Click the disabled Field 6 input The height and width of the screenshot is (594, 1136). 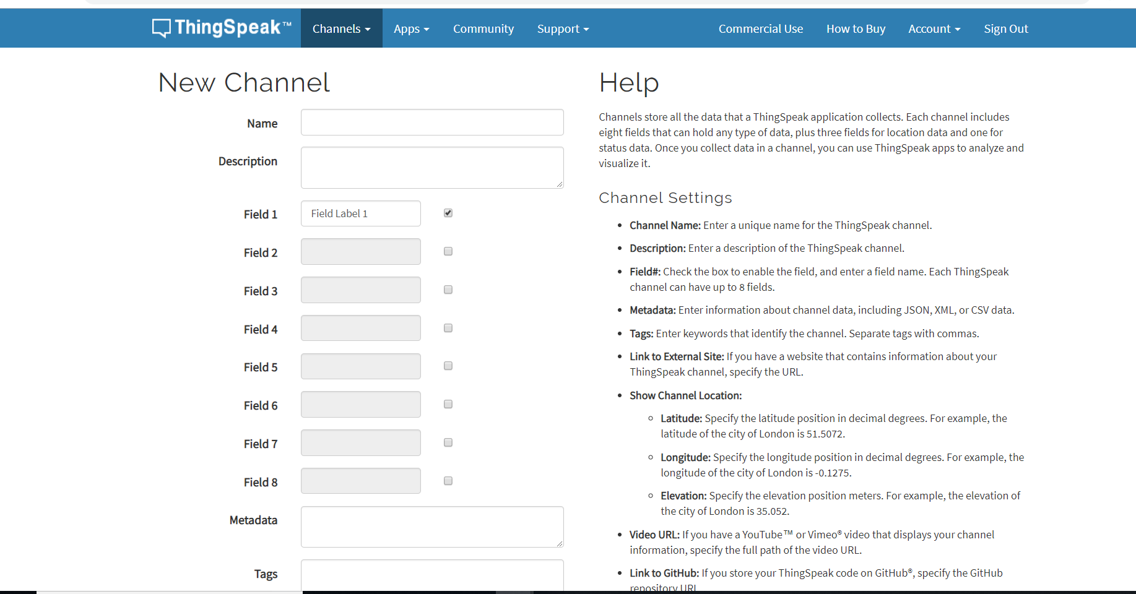(x=361, y=405)
